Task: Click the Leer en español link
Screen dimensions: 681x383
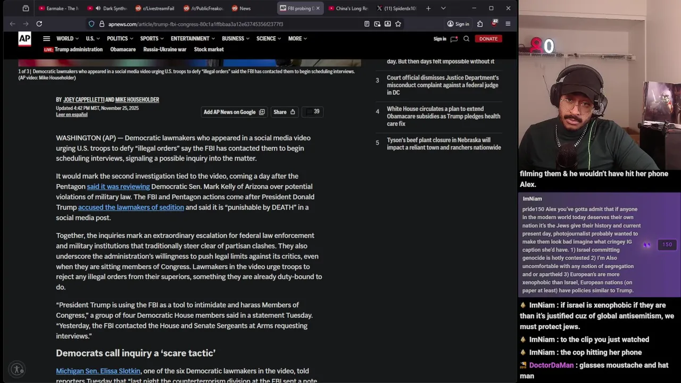Action: [x=71, y=114]
